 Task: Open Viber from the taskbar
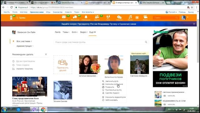click(34, 110)
